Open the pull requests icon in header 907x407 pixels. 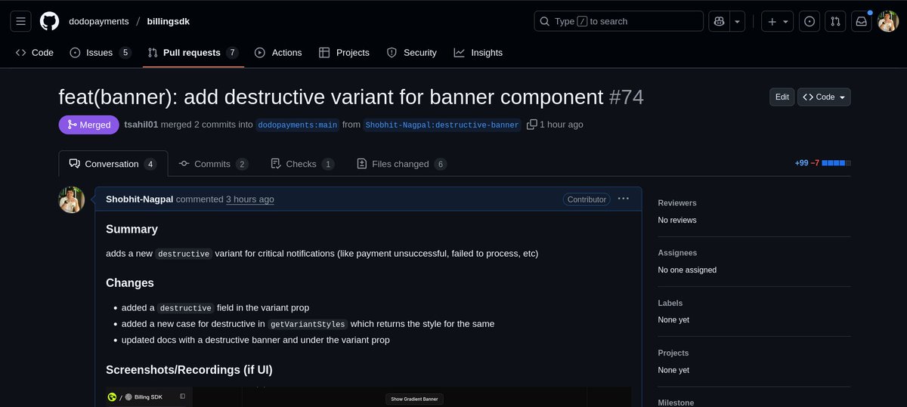(x=835, y=21)
